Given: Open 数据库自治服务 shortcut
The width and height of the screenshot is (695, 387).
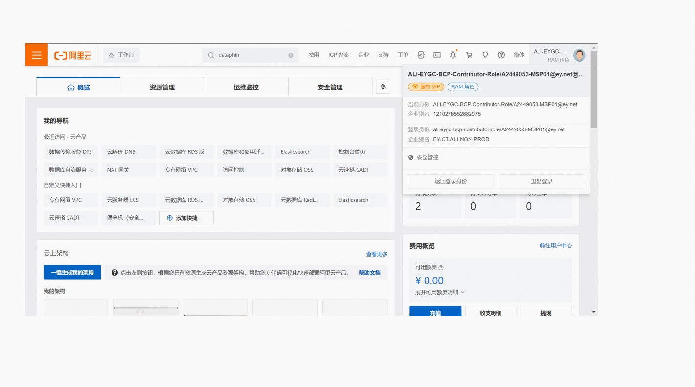Looking at the screenshot, I should coord(70,170).
